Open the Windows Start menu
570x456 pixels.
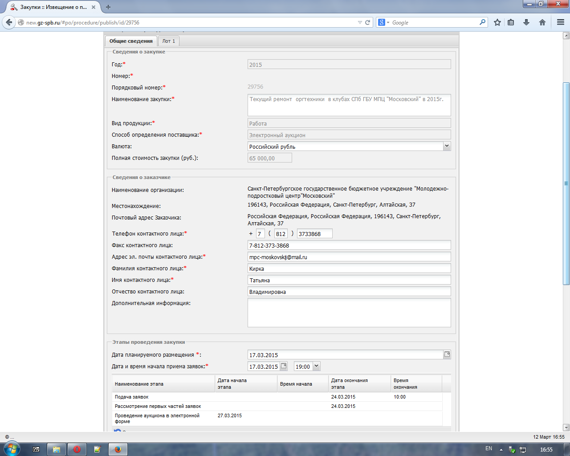tap(12, 449)
